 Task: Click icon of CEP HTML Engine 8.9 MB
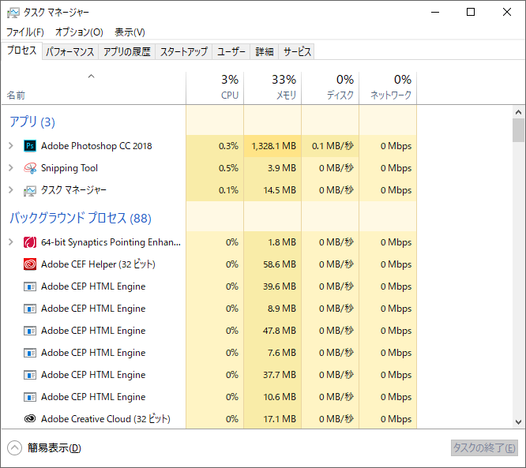click(30, 309)
